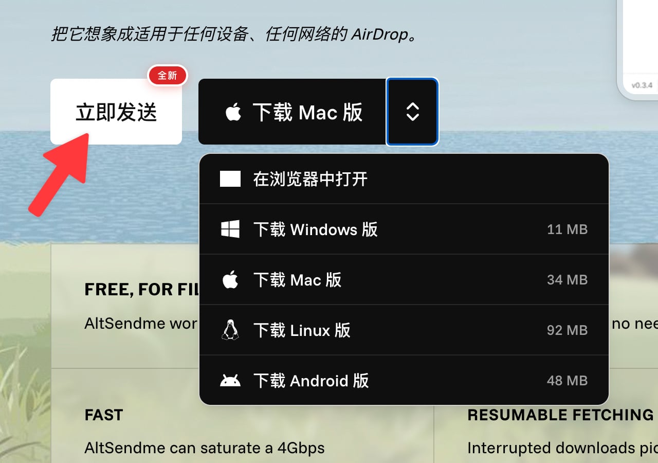The width and height of the screenshot is (658, 463).
Task: Choose 在浏览器中打开 from the dropdown
Action: coord(404,179)
